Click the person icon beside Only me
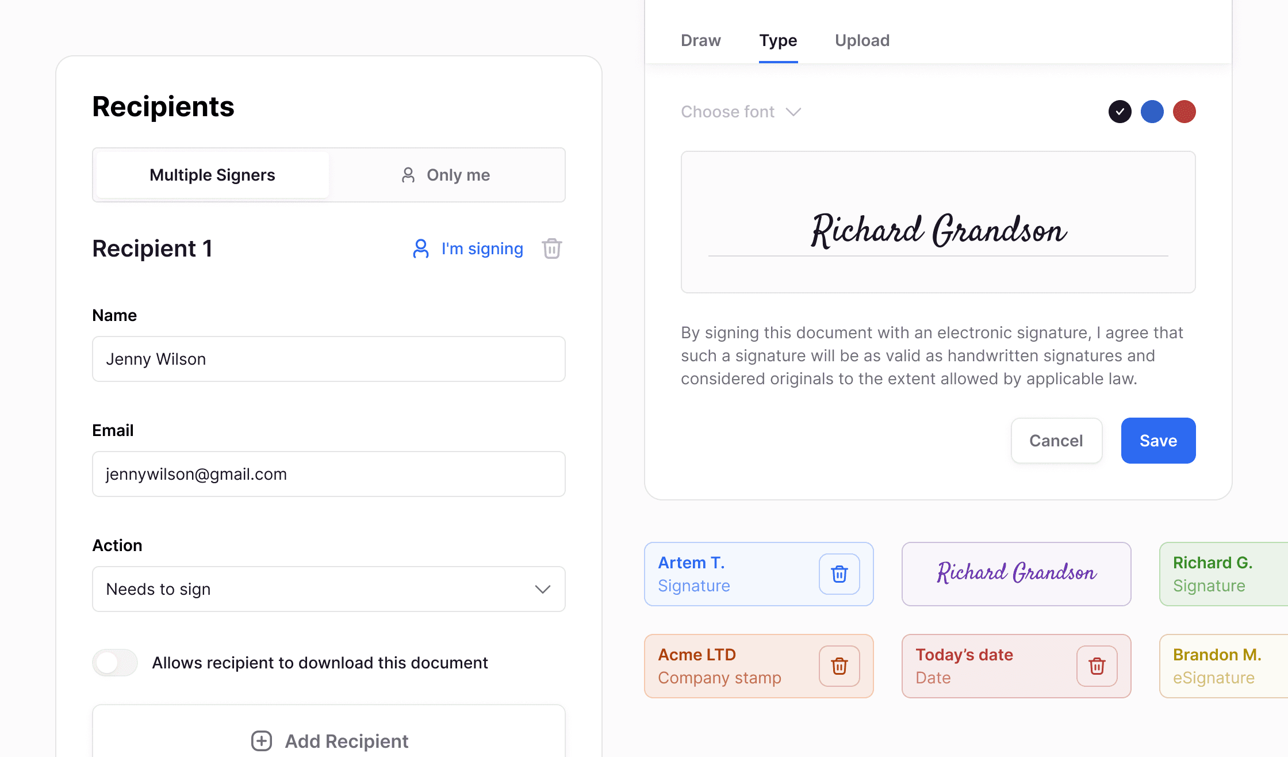The image size is (1288, 757). 408,175
